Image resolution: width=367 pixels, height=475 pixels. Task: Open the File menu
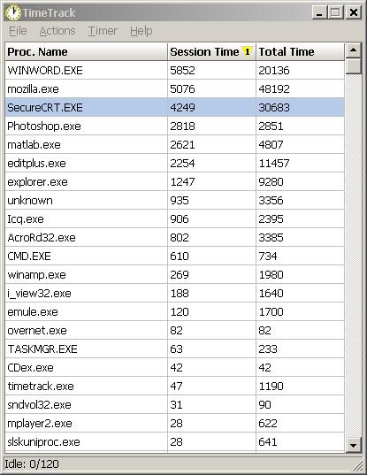coord(18,31)
